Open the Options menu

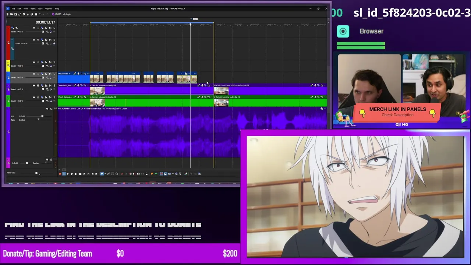click(49, 8)
